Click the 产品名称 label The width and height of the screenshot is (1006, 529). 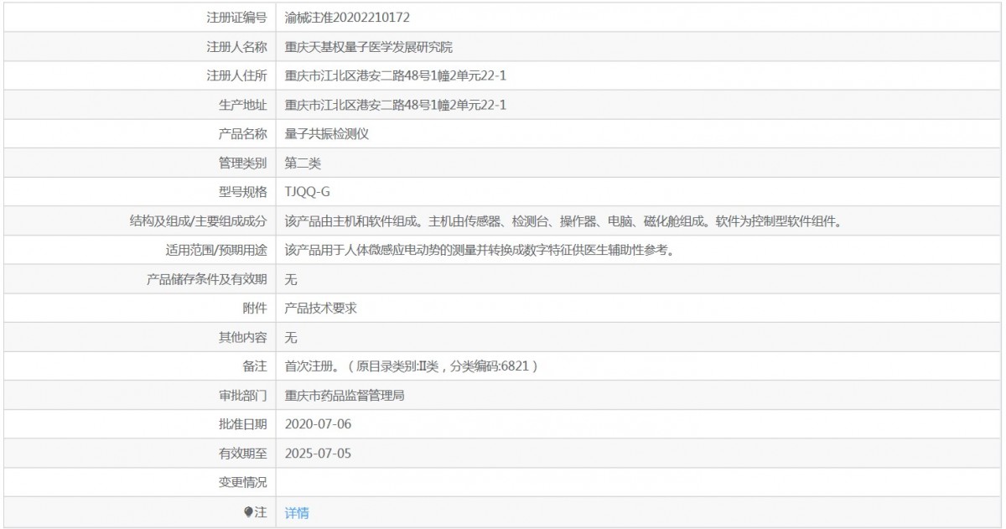(243, 133)
